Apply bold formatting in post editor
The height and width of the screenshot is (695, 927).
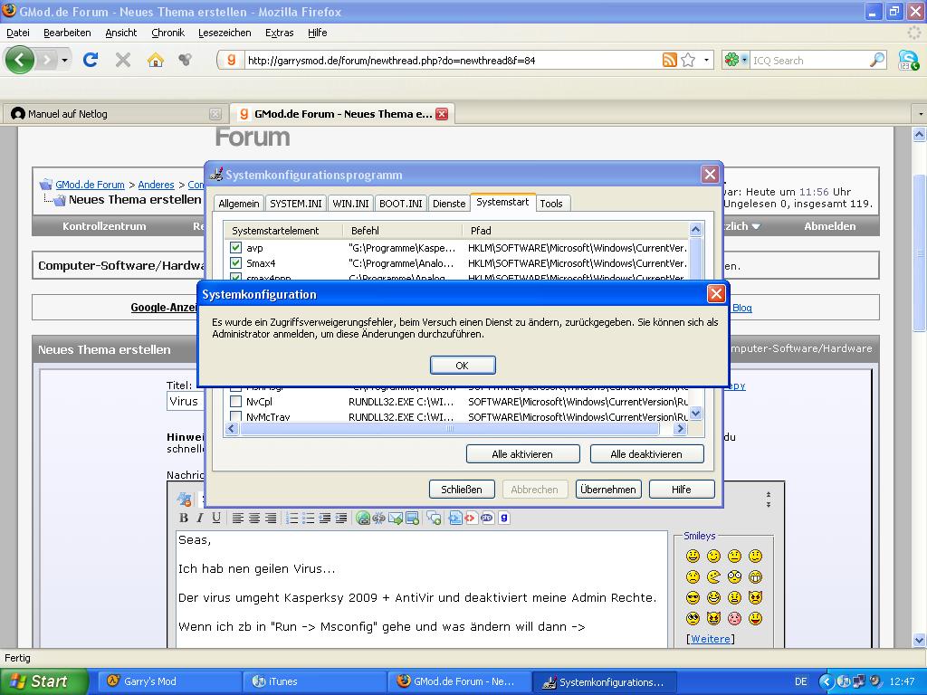[184, 518]
